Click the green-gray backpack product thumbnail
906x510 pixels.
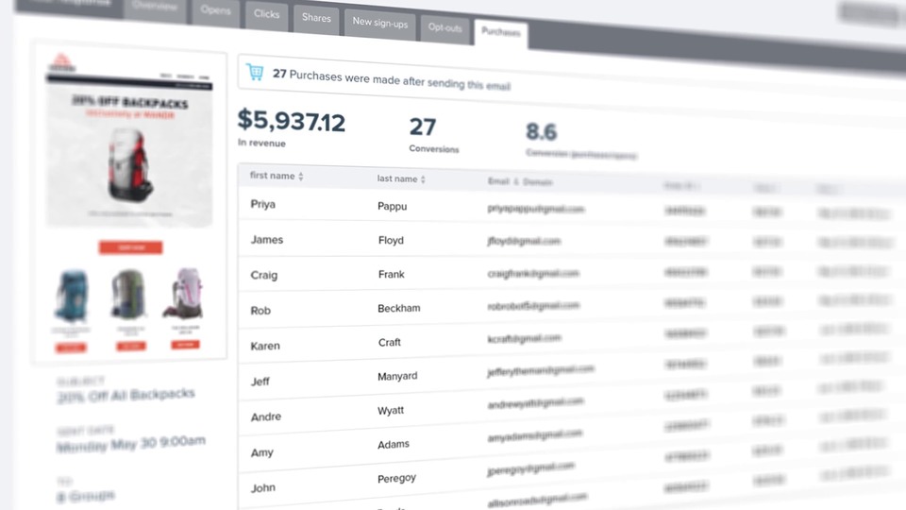129,294
